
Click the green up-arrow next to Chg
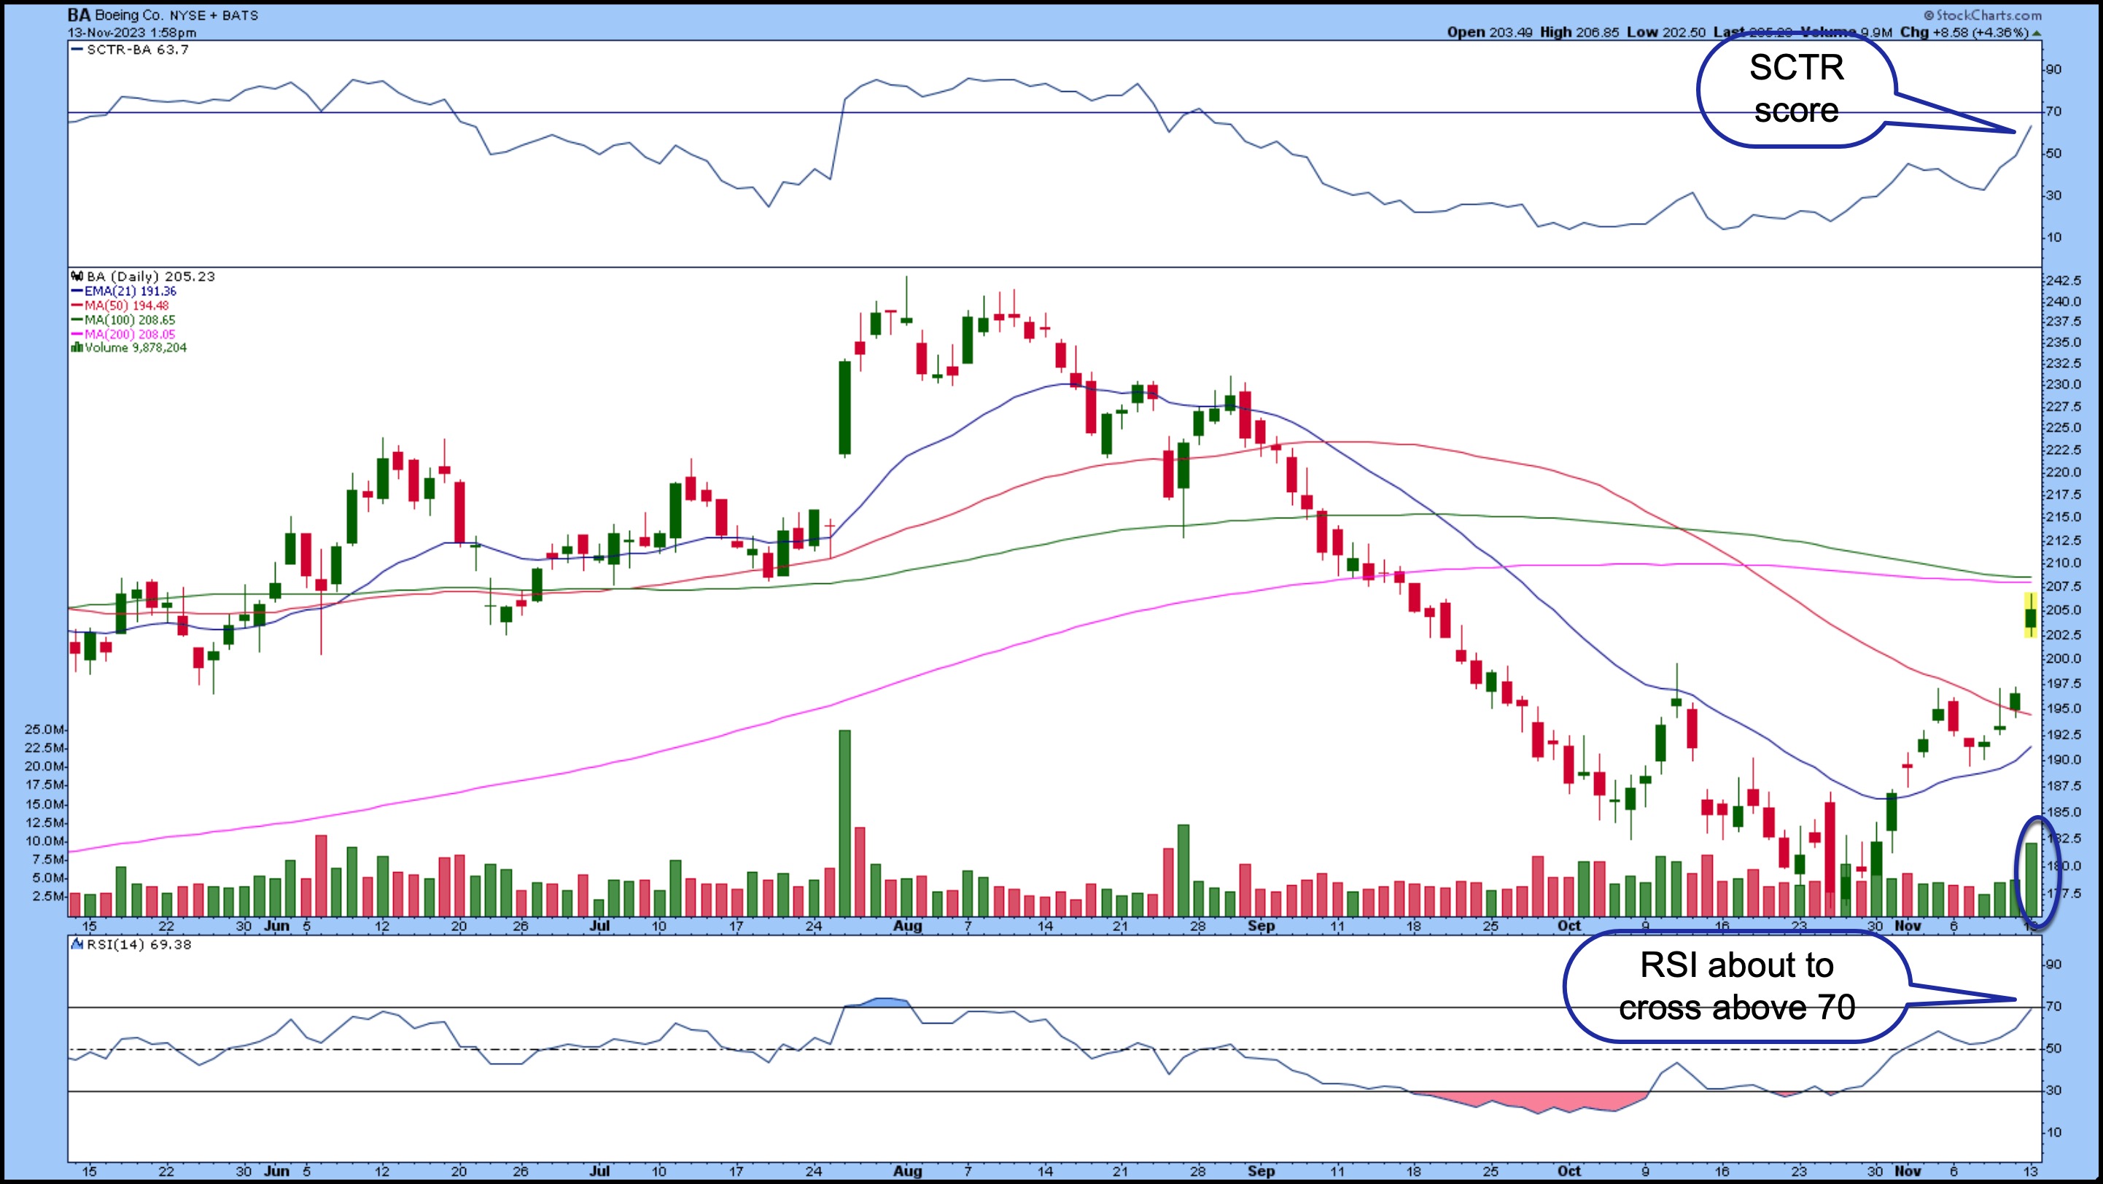[2037, 33]
